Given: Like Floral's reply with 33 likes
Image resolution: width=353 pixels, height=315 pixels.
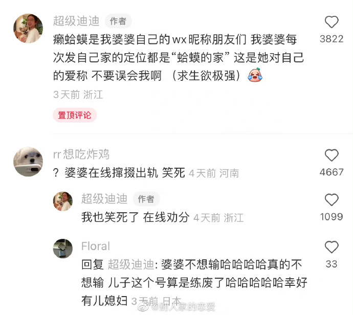Looking at the screenshot, I should 332,247.
